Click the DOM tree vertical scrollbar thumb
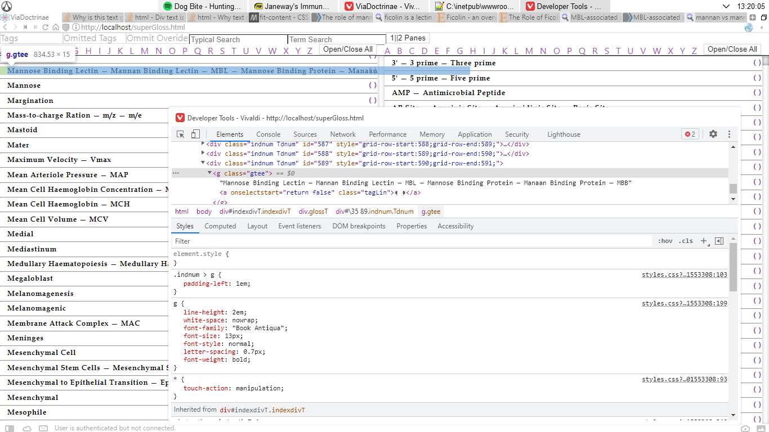Viewport: 769px width, 432px height. 733,188
